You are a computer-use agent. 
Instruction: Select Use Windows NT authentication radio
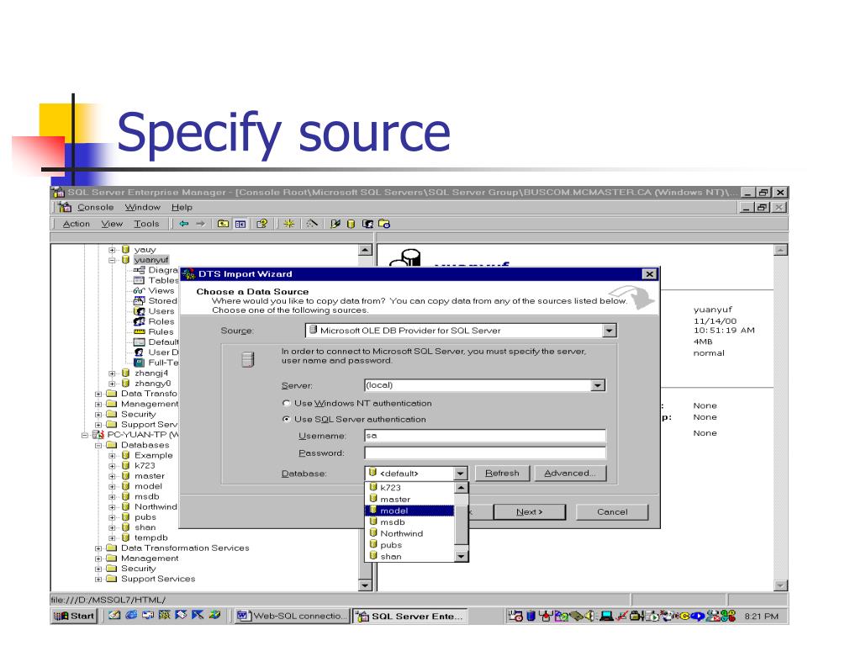click(x=286, y=403)
